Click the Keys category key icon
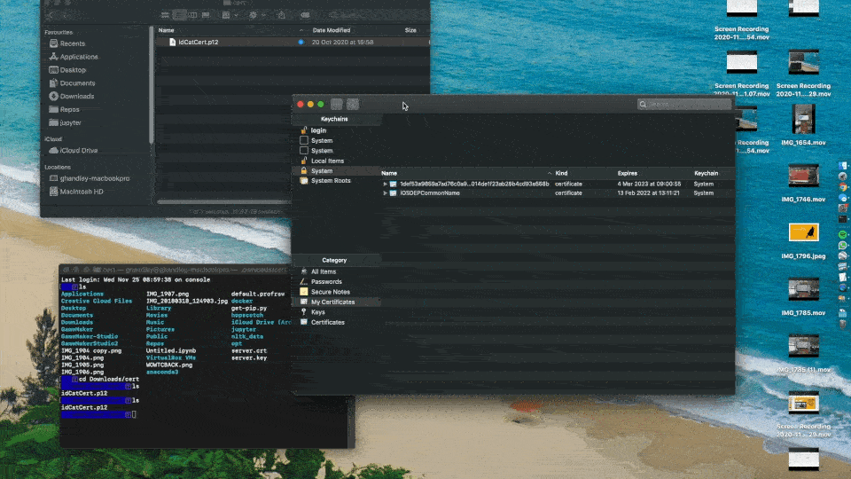Image resolution: width=851 pixels, height=479 pixels. point(304,312)
